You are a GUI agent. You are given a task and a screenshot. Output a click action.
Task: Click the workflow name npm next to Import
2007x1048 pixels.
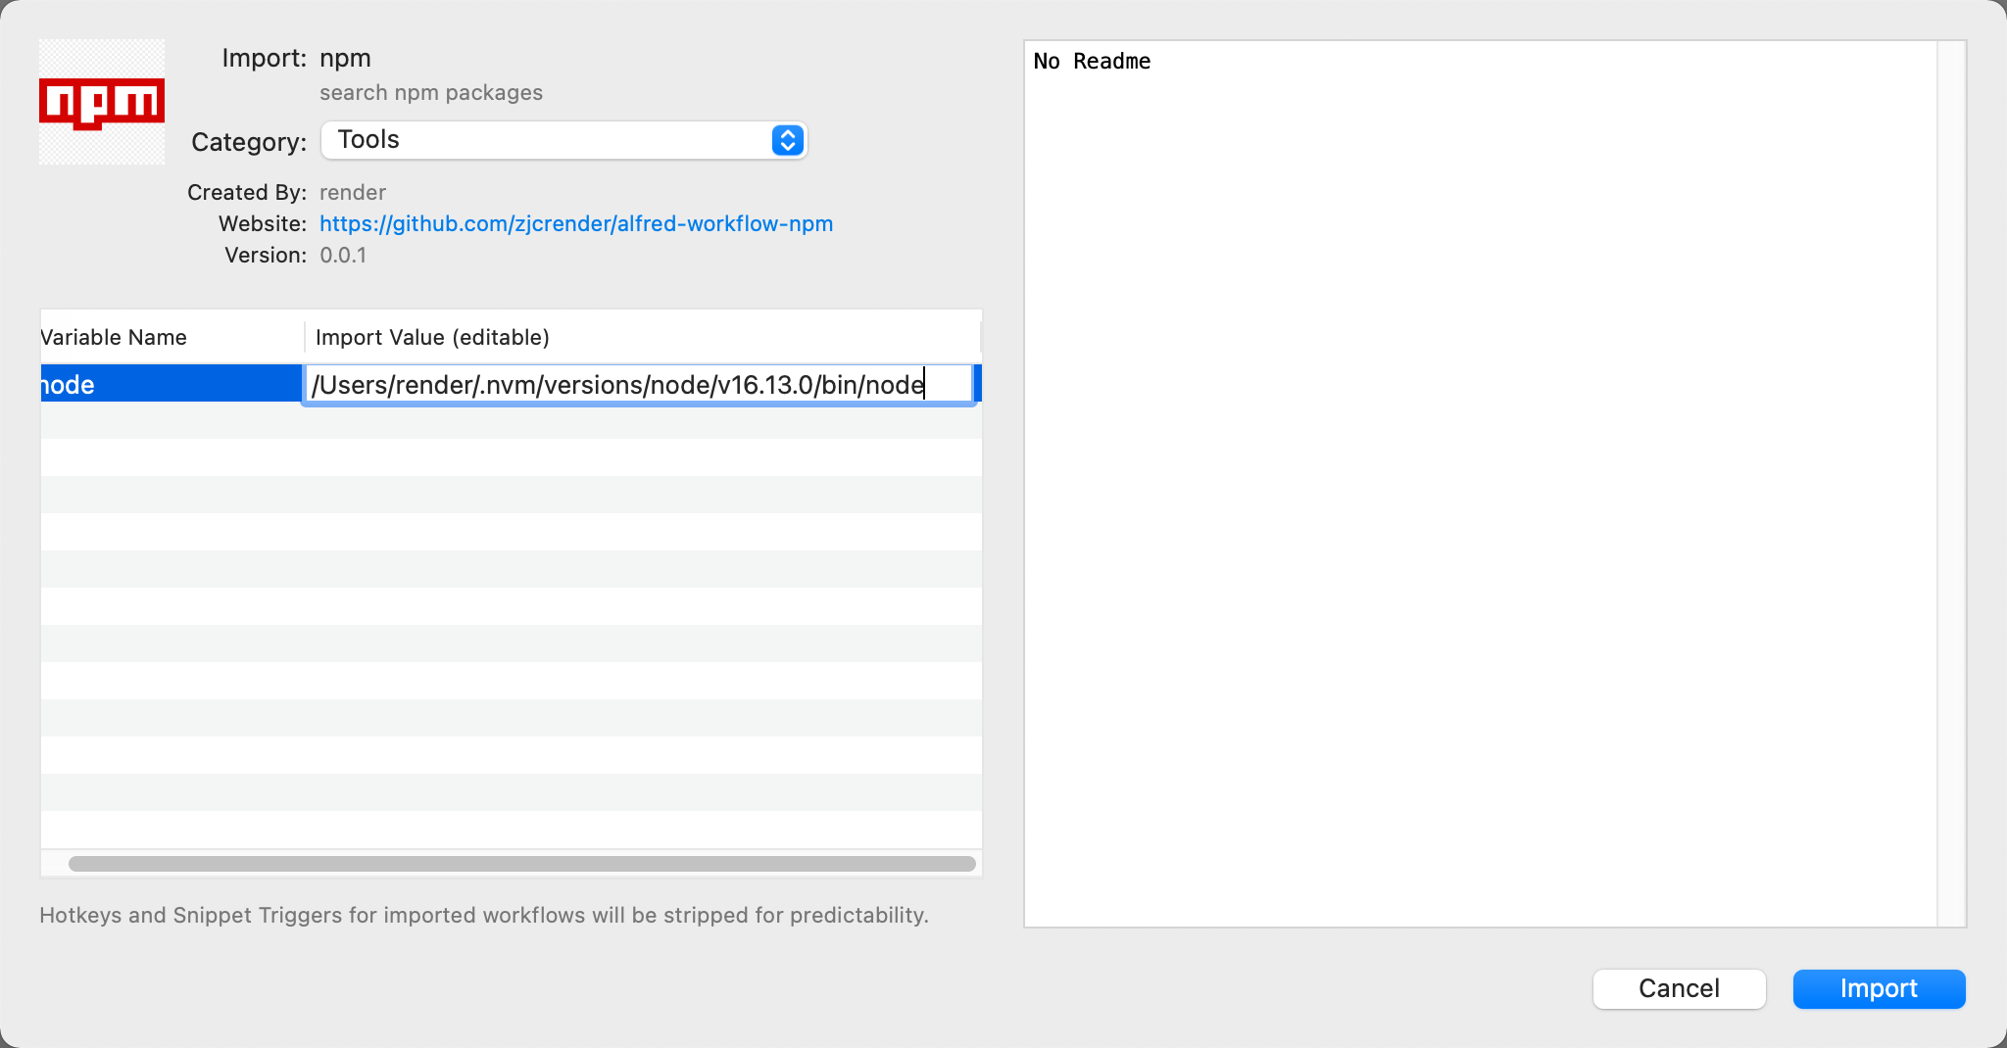click(345, 58)
